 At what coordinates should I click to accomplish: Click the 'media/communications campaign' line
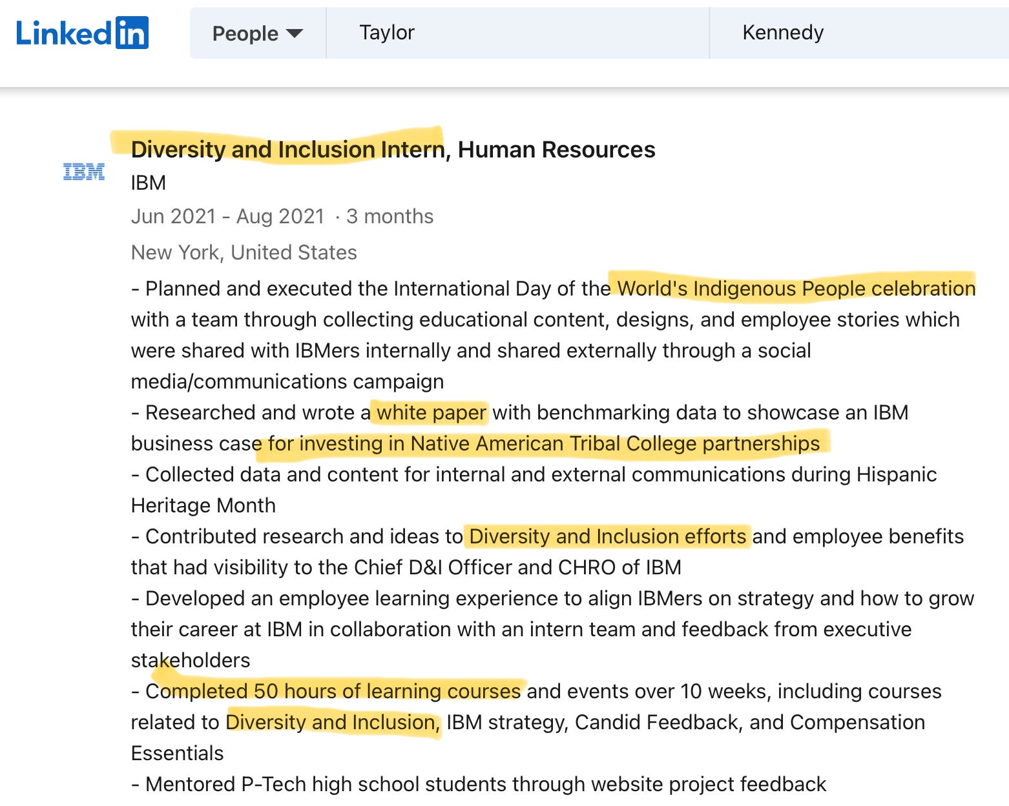pyautogui.click(x=287, y=381)
